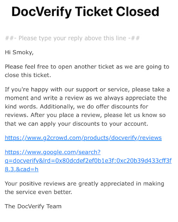178x222 pixels.
Task: Click the 'close this ticket.' line
Action: [x=28, y=75]
